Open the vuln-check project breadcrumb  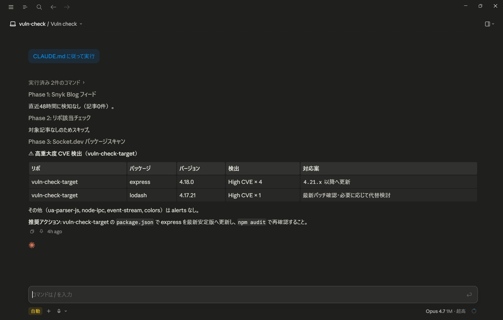point(32,24)
